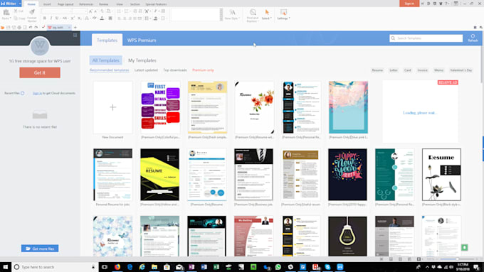Click the Format Painter icon
484x272 pixels.
click(32, 12)
